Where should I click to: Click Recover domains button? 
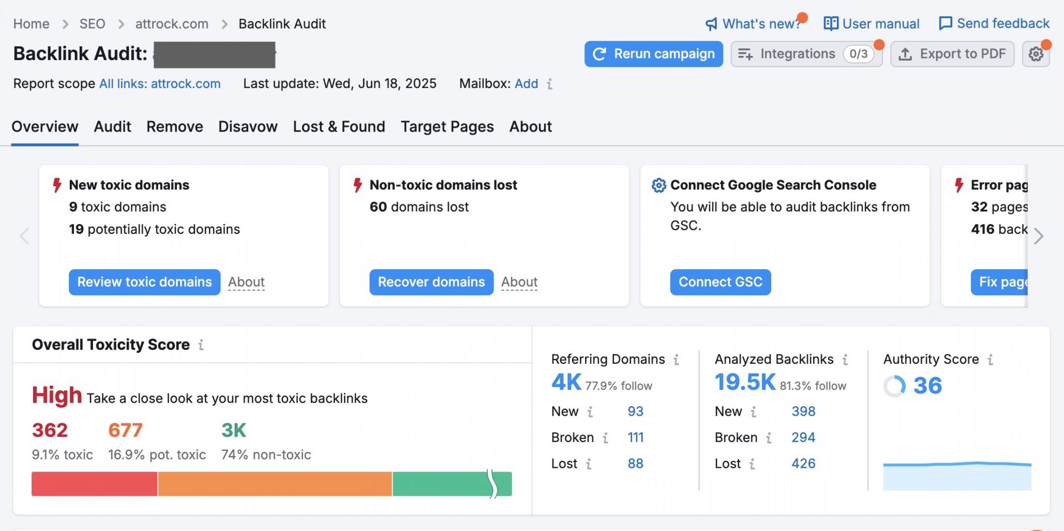tap(431, 282)
